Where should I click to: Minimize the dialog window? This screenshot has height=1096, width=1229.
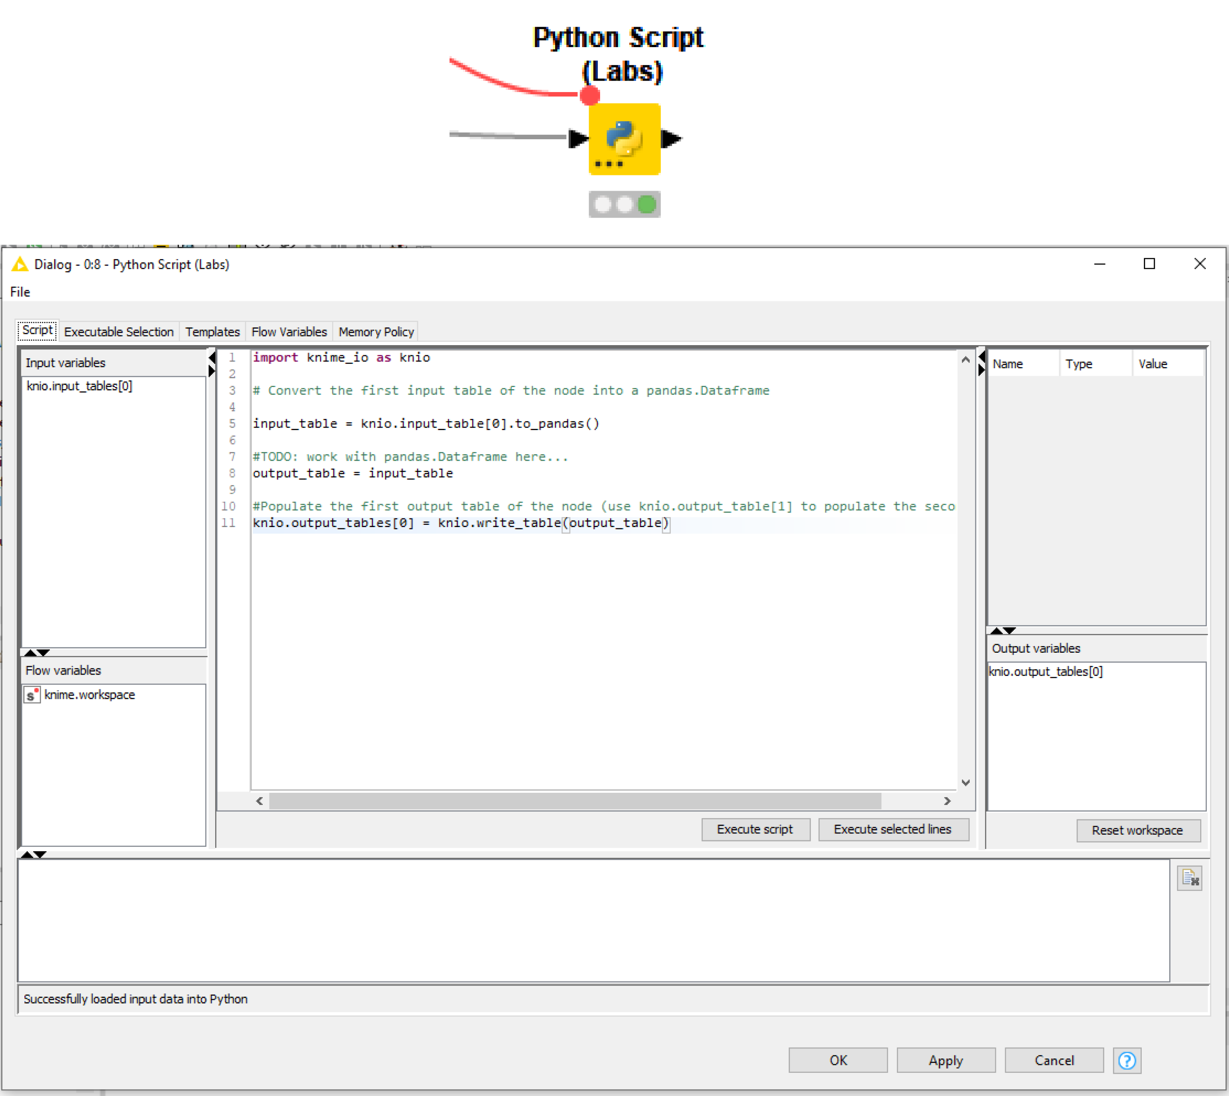(1099, 264)
